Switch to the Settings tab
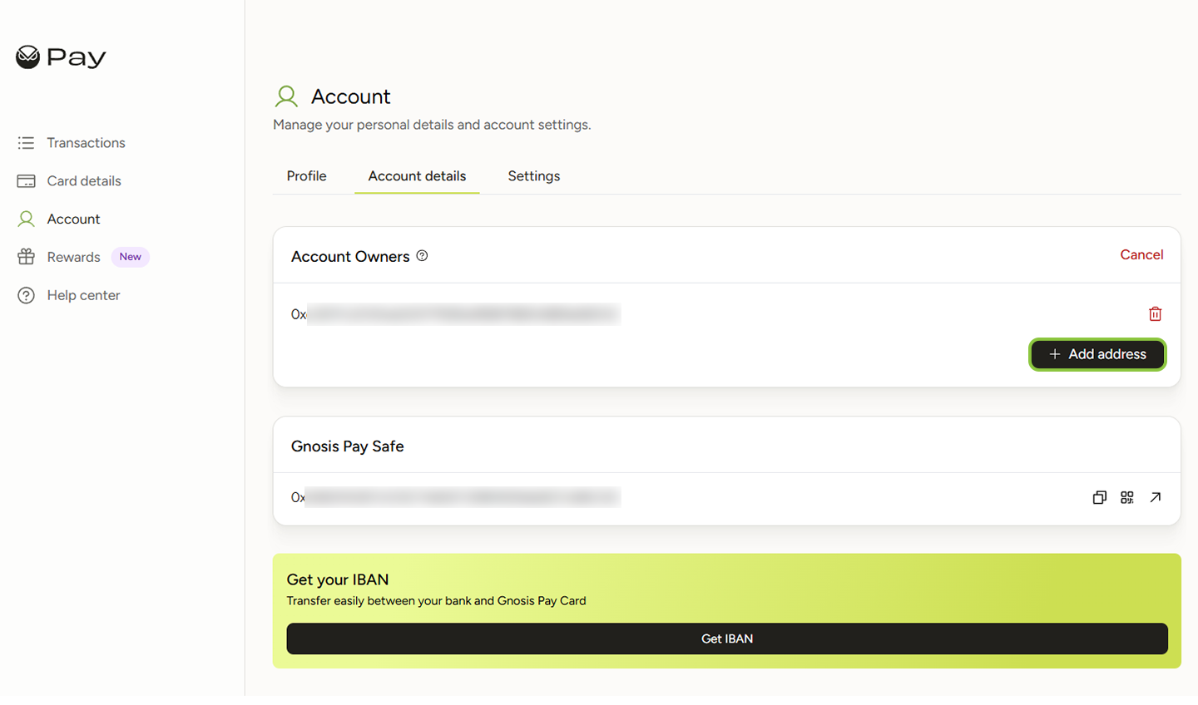 533,176
